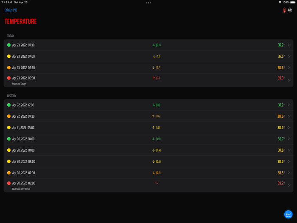Click orange status dot for Apr 22 07:30
Viewport: 297px width, 223px height.
[x=9, y=116]
